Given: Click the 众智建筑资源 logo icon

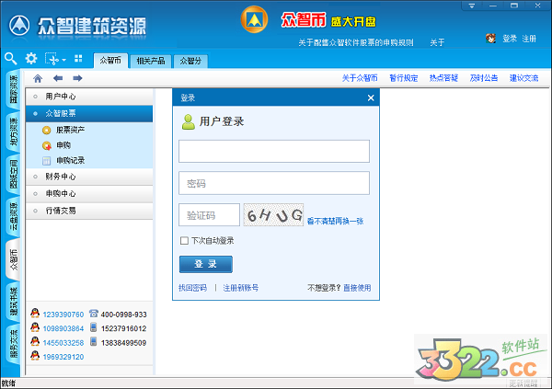Looking at the screenshot, I should tap(19, 26).
